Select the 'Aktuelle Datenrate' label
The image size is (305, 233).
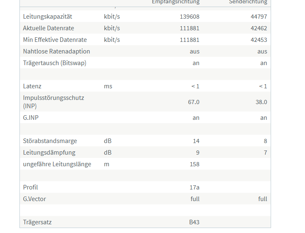(48, 28)
